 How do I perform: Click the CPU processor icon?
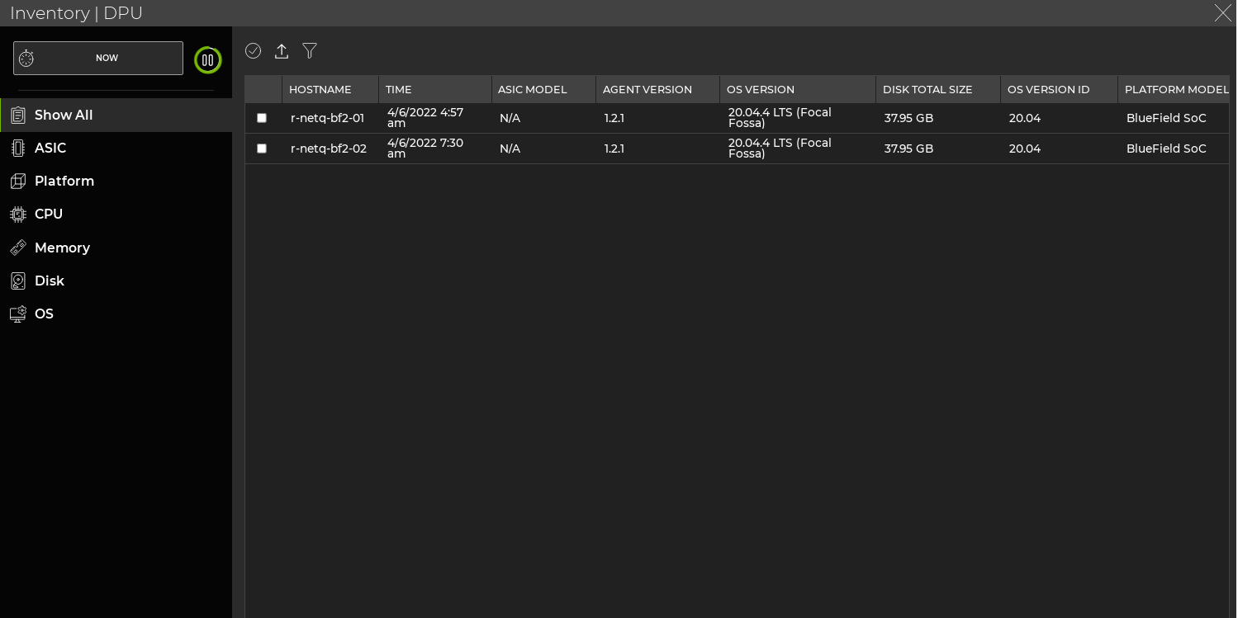click(x=18, y=215)
